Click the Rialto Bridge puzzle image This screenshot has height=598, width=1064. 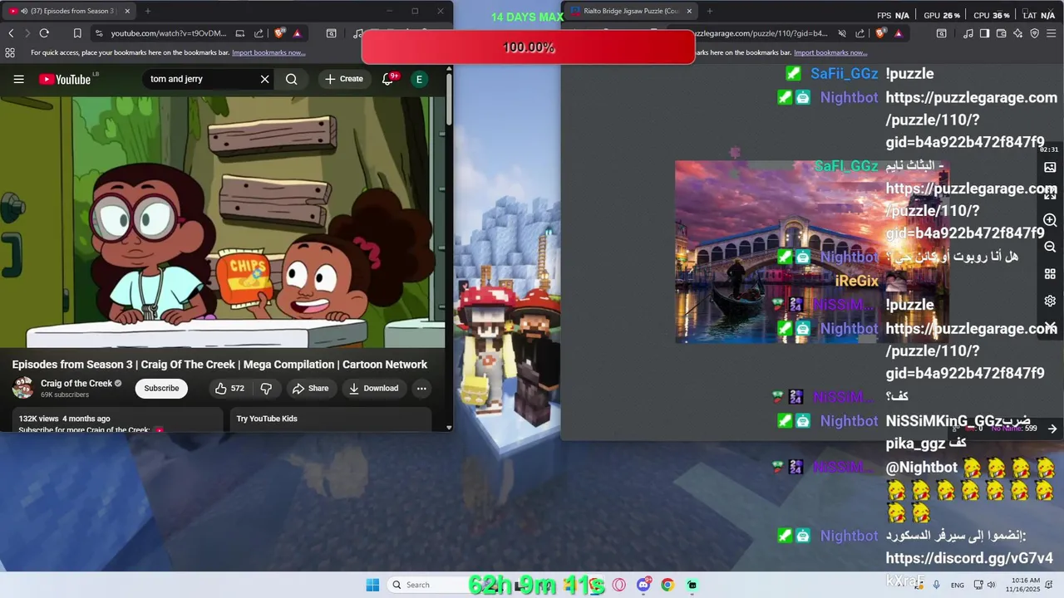tap(812, 252)
